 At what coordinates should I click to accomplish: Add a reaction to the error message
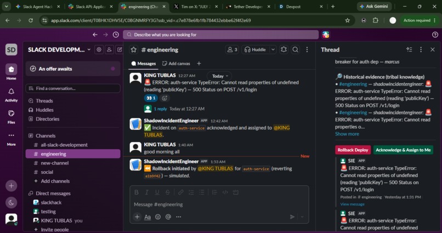point(165,98)
